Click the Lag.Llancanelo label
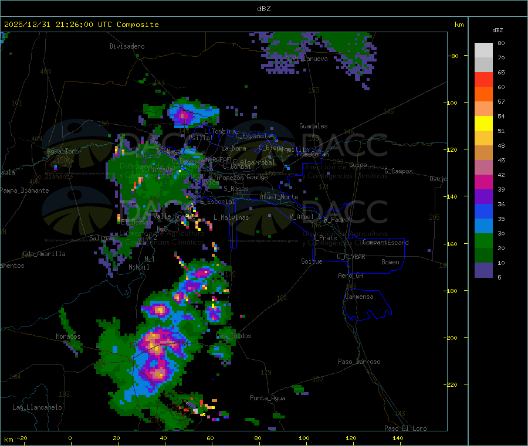The height and width of the screenshot is (446, 528). point(37,408)
